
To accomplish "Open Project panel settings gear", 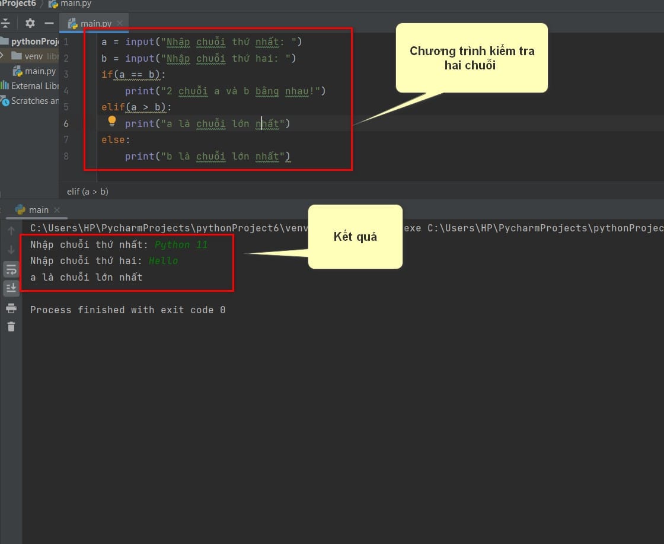I will [30, 24].
